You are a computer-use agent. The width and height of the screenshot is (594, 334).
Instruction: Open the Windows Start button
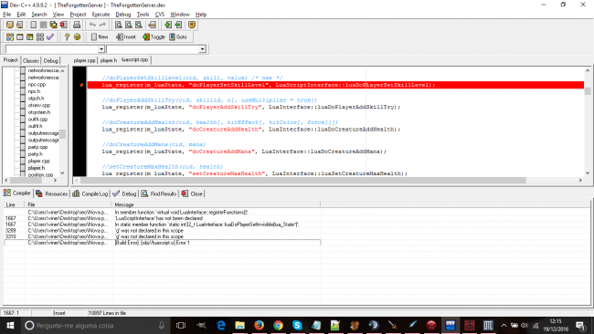coord(10,325)
